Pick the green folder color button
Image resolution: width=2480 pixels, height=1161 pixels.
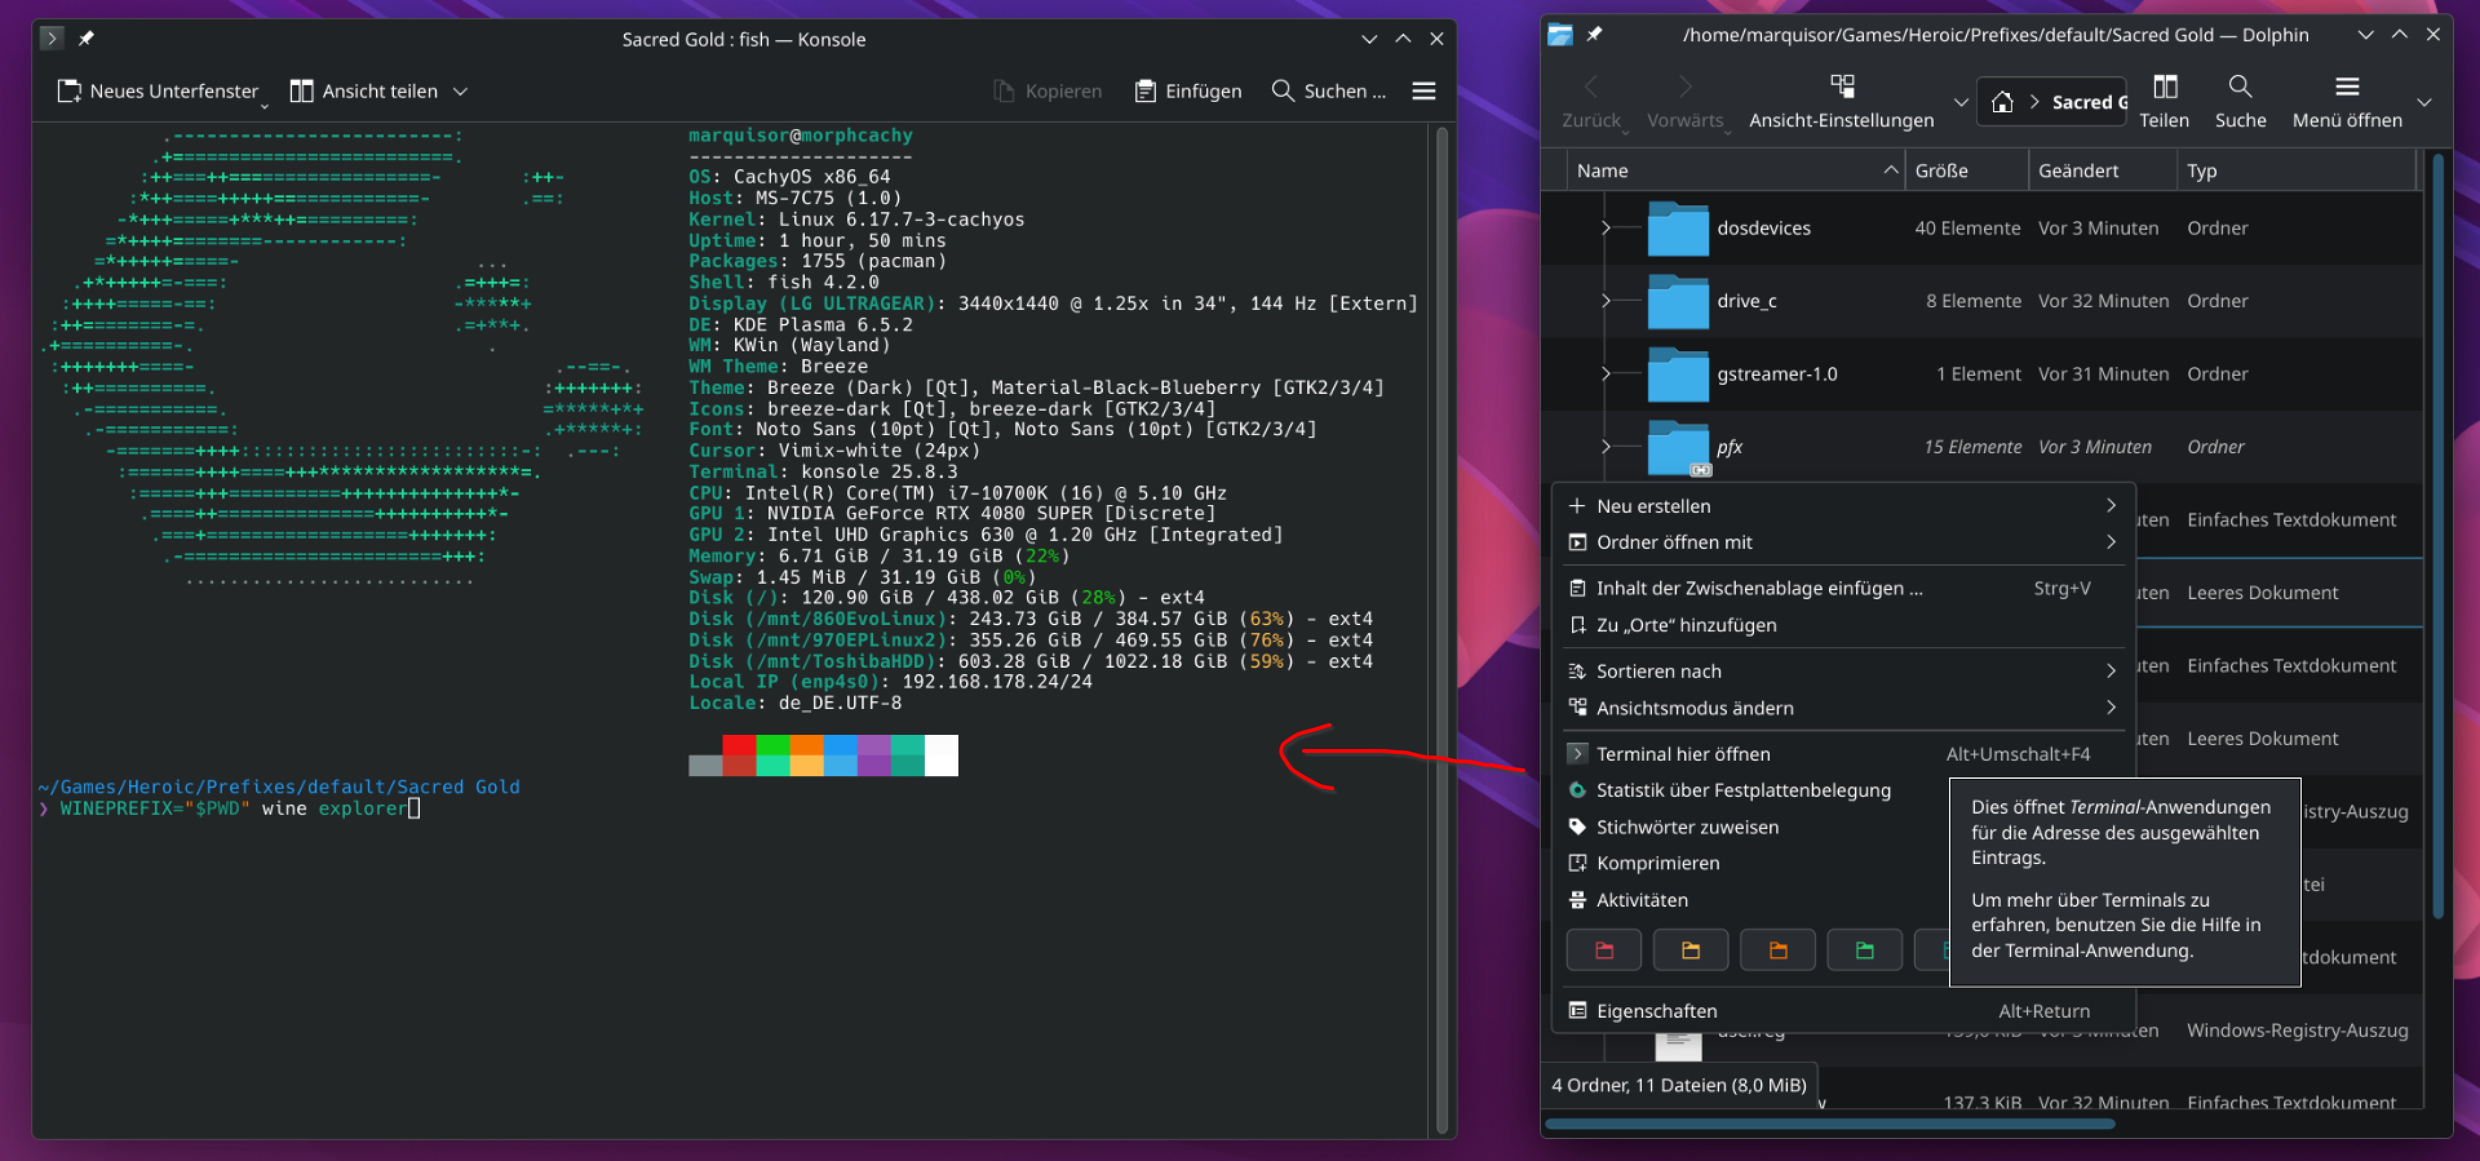(1865, 951)
